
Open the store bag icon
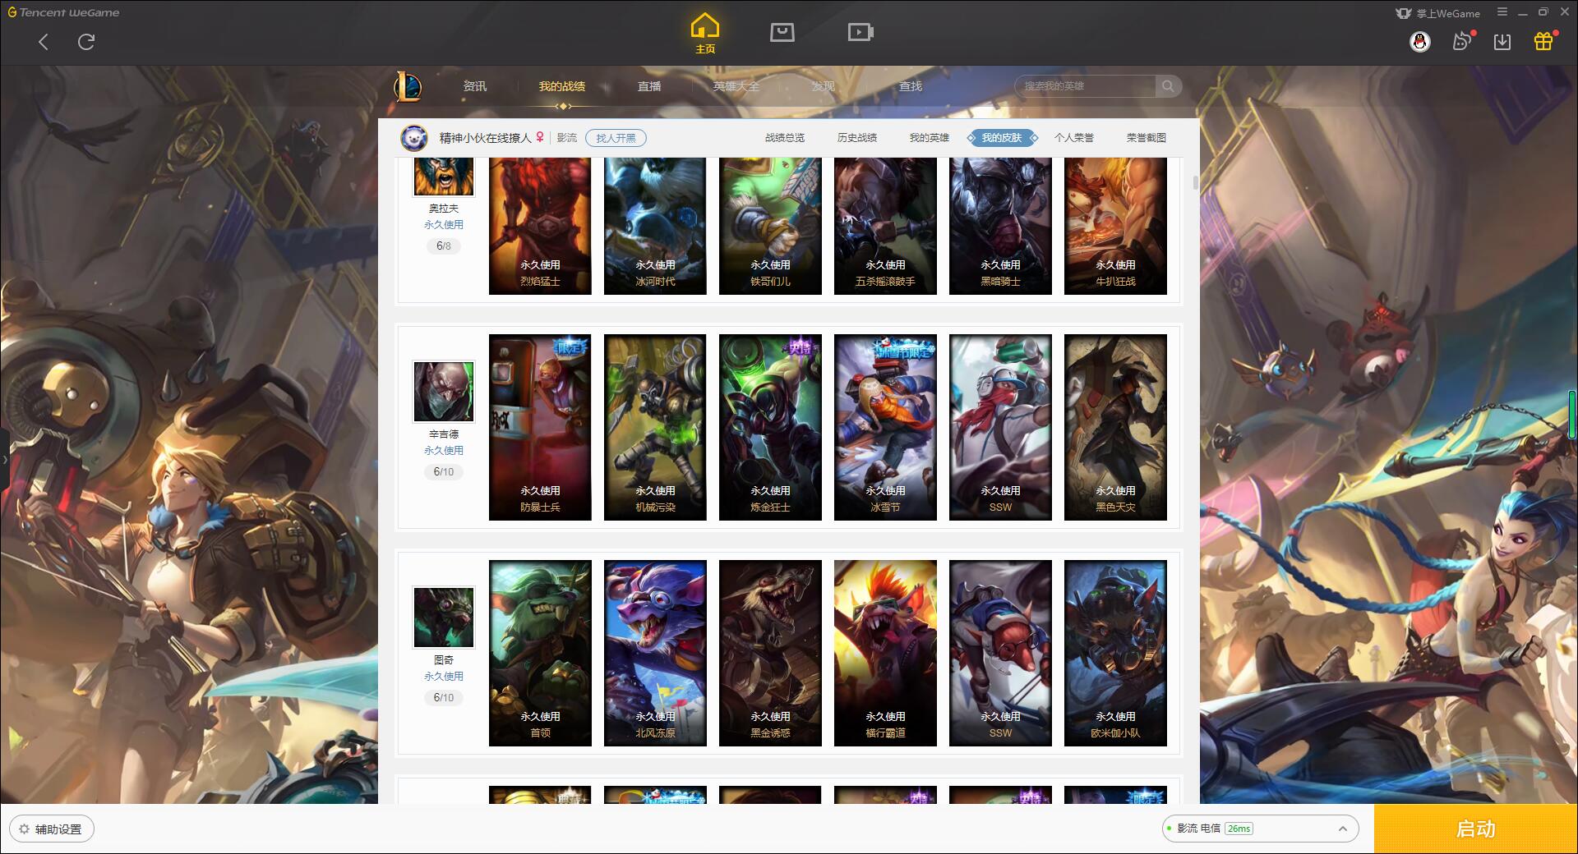[x=782, y=32]
